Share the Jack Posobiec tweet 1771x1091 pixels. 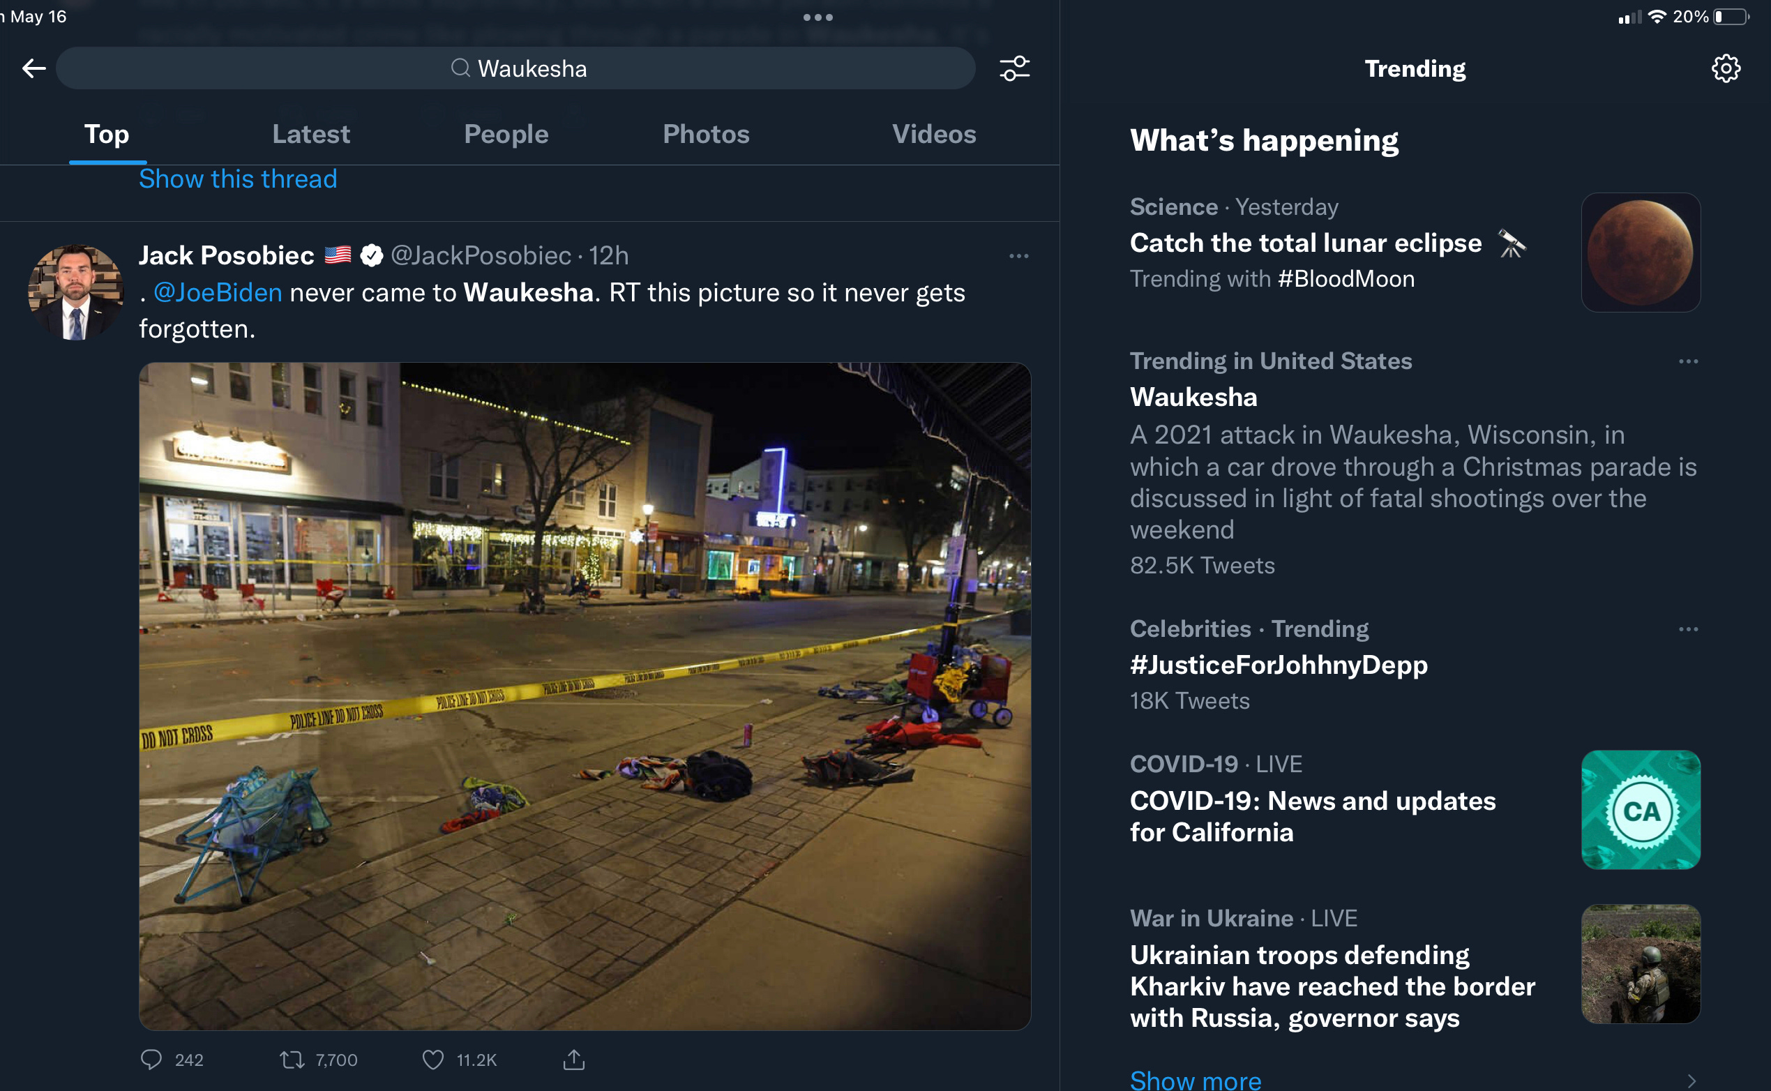tap(573, 1059)
